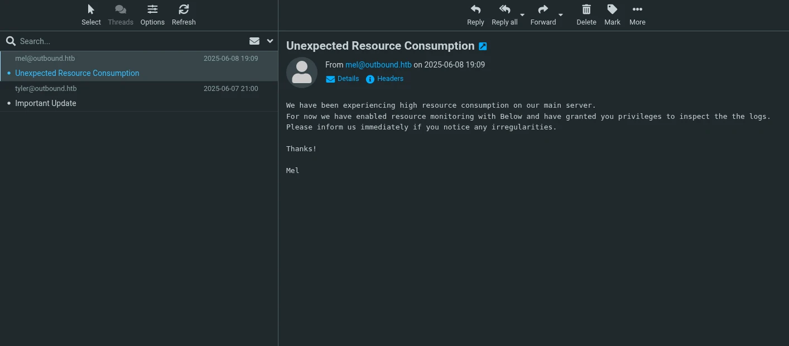The width and height of the screenshot is (789, 346).
Task: Expand the Forward options dropdown arrow
Action: click(x=561, y=15)
